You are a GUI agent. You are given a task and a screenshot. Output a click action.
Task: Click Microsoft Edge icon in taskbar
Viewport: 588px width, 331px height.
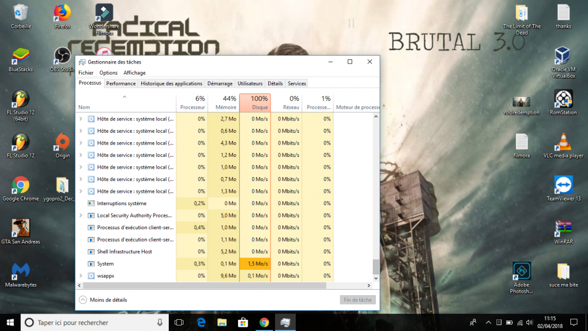click(201, 322)
